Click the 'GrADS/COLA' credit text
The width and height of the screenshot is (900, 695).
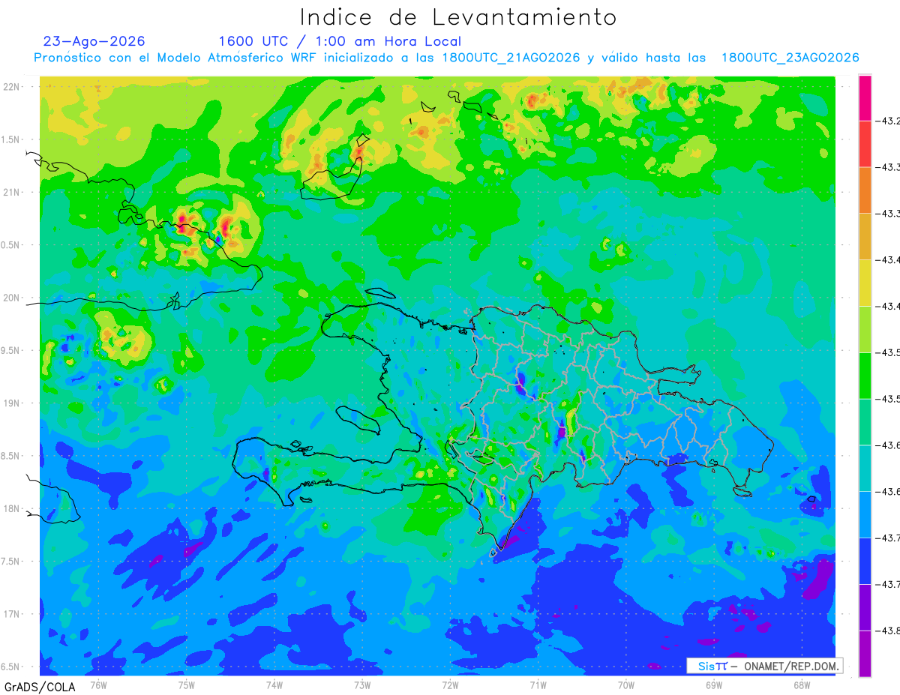click(39, 686)
